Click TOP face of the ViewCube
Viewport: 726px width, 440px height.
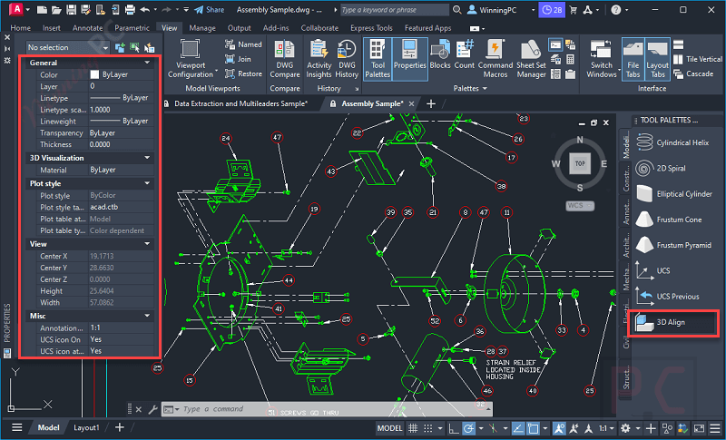click(x=580, y=163)
